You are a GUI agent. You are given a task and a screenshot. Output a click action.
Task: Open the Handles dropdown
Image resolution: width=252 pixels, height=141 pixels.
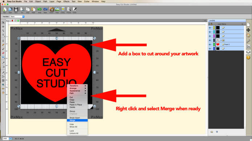[17, 17]
